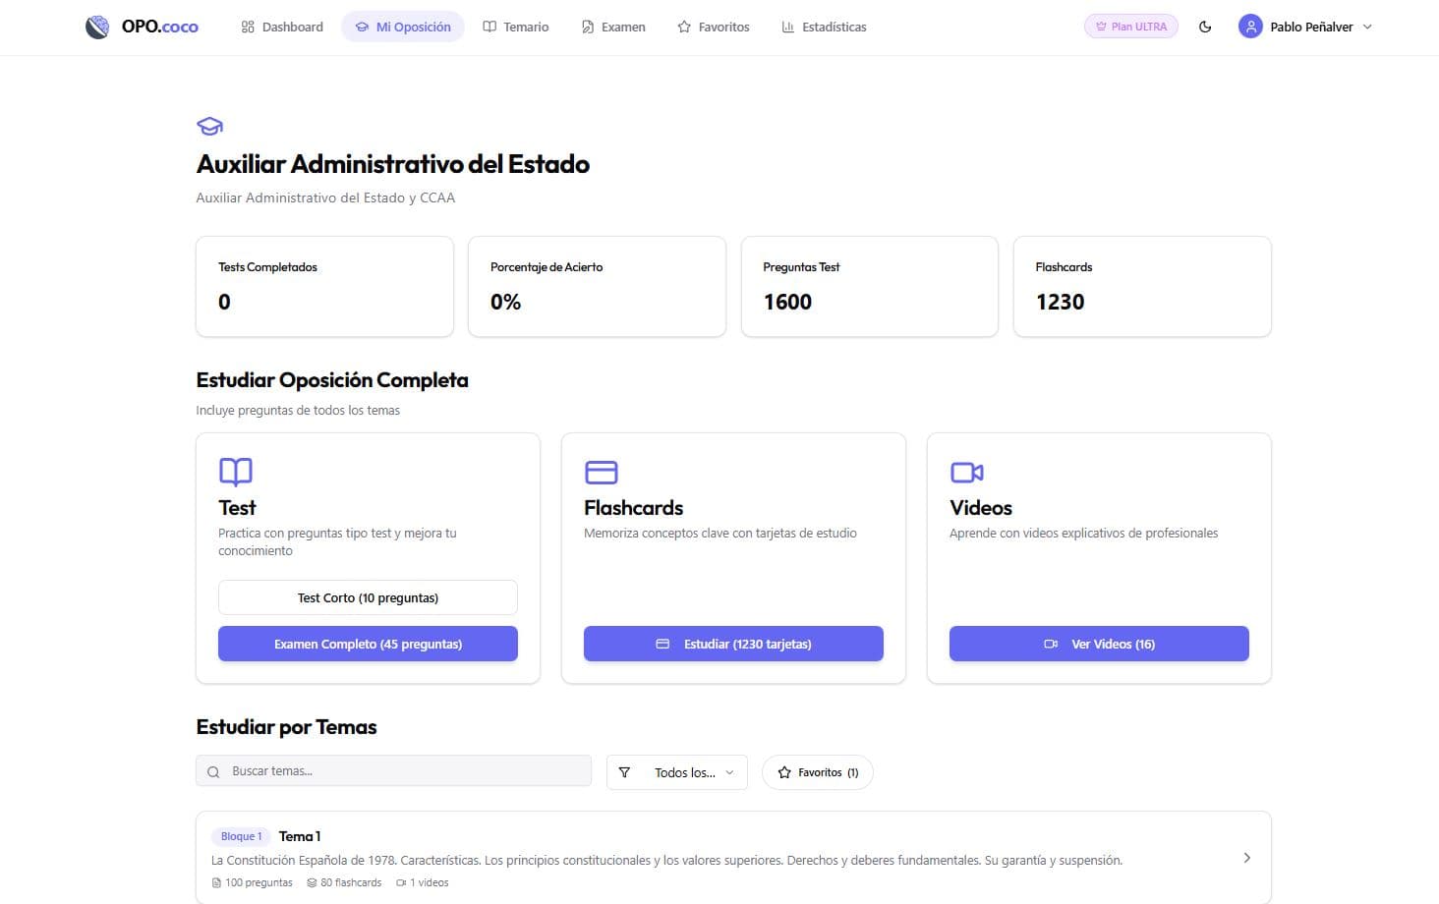
Task: Click the open book Test icon
Action: click(x=236, y=472)
